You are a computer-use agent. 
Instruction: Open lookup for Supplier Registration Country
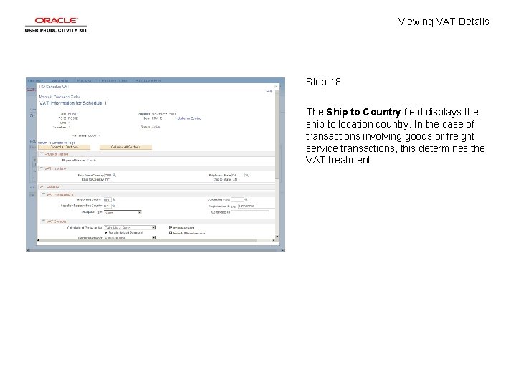[113, 206]
